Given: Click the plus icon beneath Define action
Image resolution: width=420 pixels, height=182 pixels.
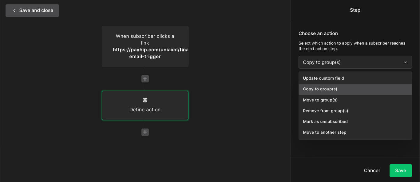Looking at the screenshot, I should point(145,132).
